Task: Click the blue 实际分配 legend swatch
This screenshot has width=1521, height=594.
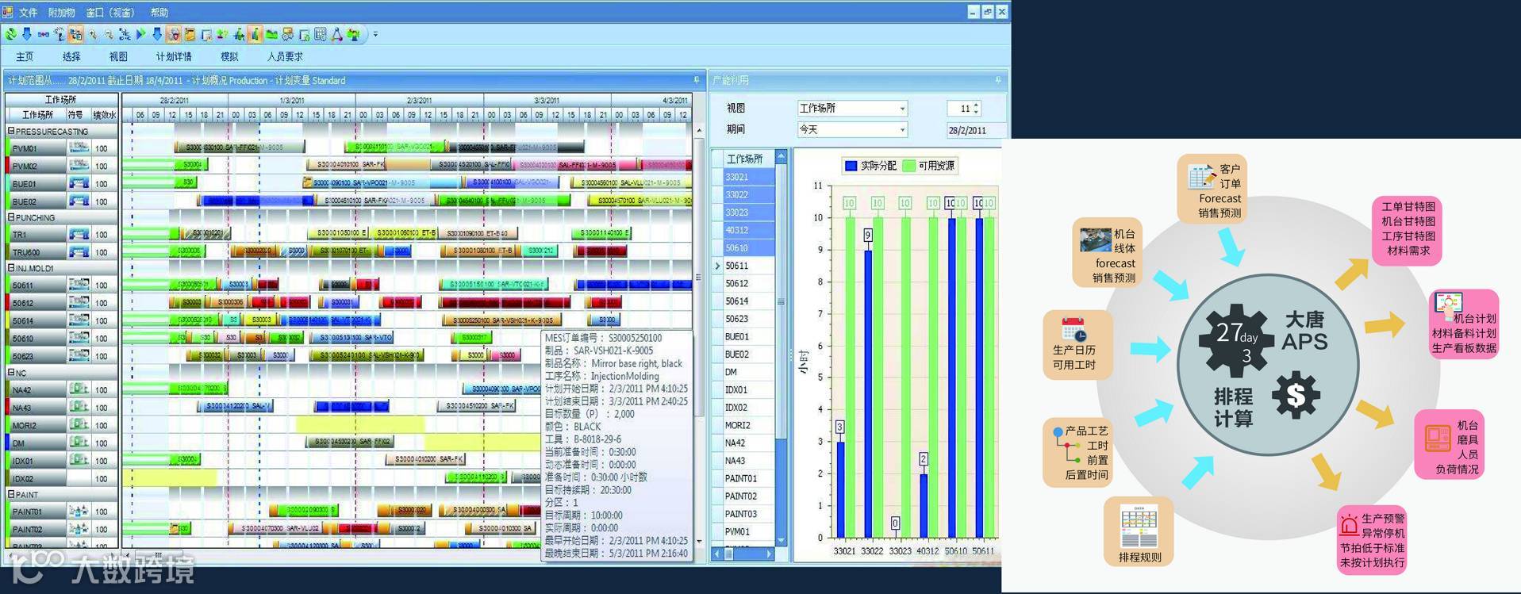Action: 851,166
